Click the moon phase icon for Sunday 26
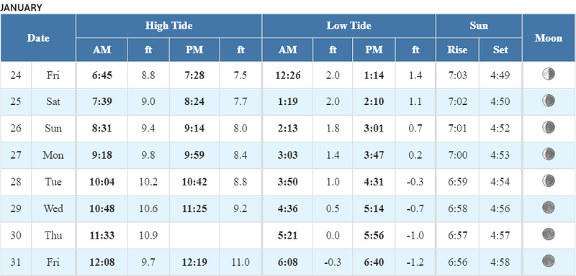The width and height of the screenshot is (576, 276). coord(549,127)
